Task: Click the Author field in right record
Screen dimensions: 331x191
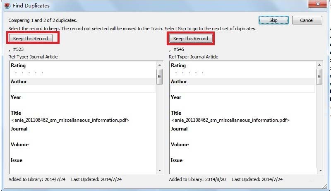Action: coord(242,89)
